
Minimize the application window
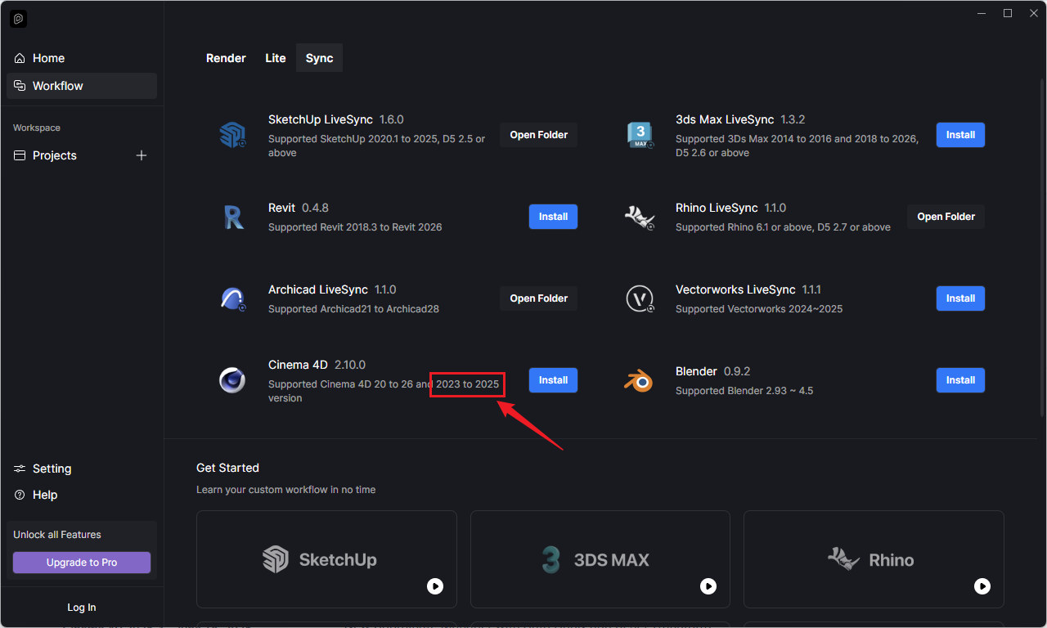982,13
